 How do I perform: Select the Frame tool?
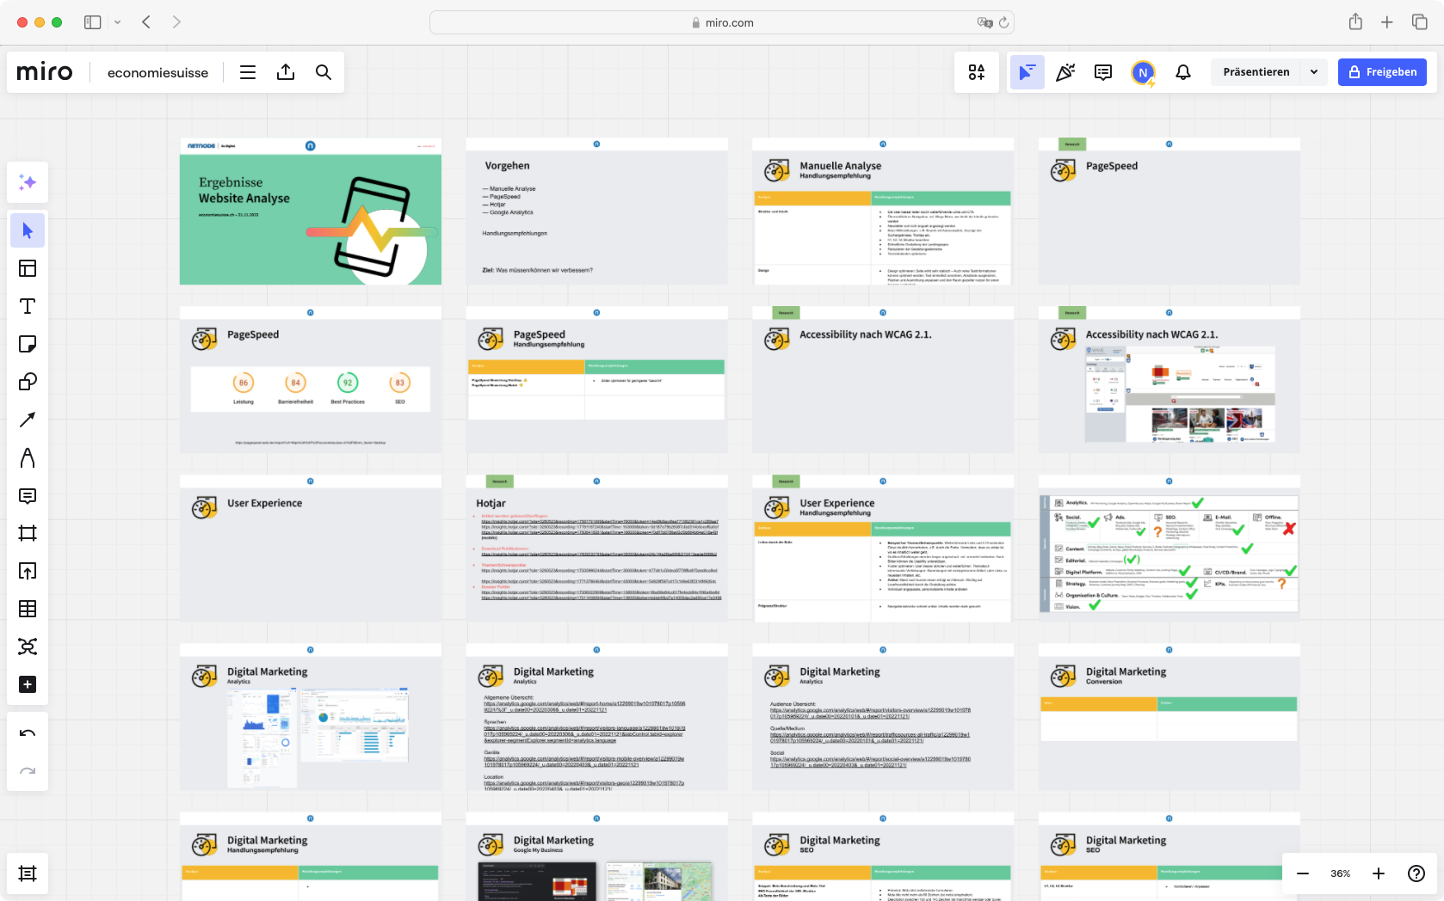28,533
